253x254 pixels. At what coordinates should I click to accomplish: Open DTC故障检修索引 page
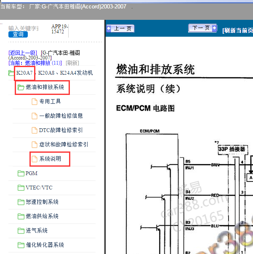coord(61,130)
